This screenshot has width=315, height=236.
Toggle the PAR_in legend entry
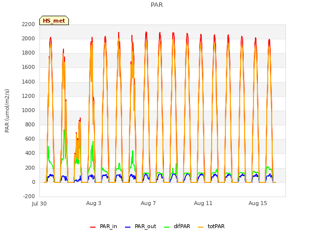point(104,226)
